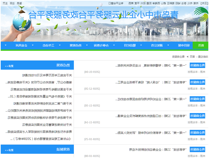Open the 专家在线 12期 出口退税 article
This screenshot has width=209, height=158.
pyautogui.click(x=151, y=116)
